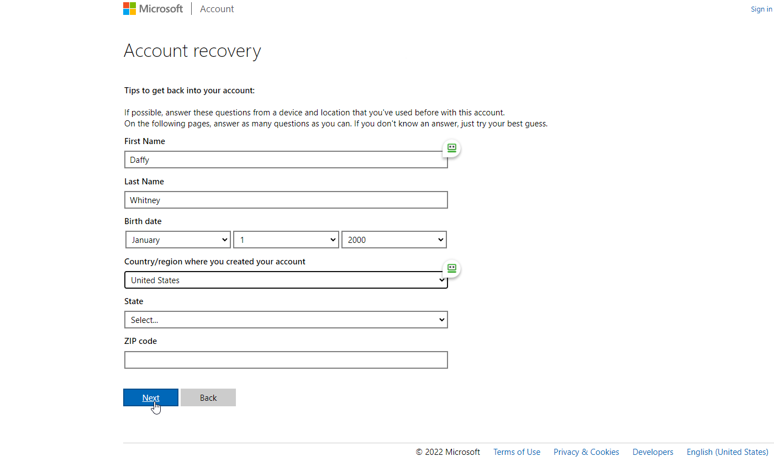Focus the Last Name field containing Whitney
The height and width of the screenshot is (467, 774).
click(286, 200)
